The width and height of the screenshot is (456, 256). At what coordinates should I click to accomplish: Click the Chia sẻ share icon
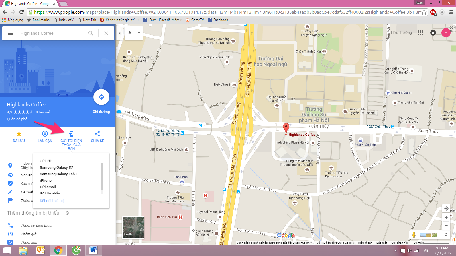[x=97, y=134]
